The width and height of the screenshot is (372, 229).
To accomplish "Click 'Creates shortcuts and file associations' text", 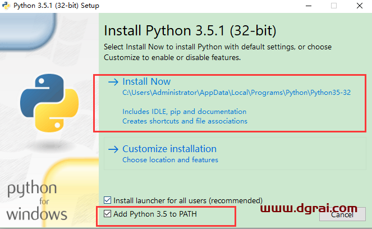I will 185,121.
